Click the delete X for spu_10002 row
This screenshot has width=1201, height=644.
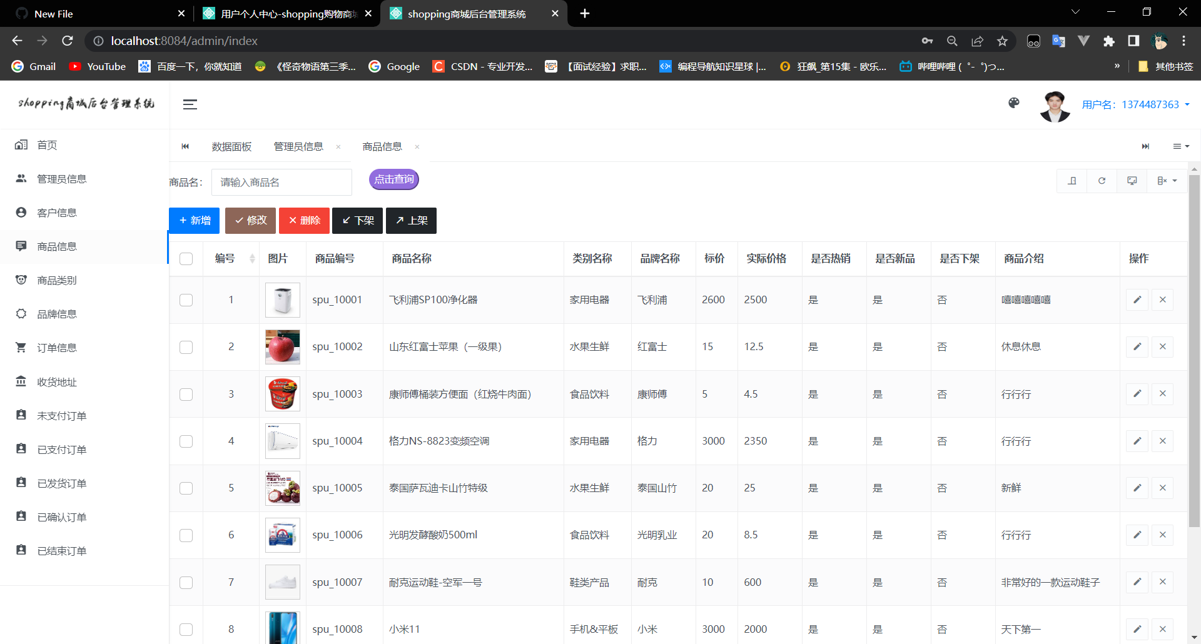(1162, 346)
